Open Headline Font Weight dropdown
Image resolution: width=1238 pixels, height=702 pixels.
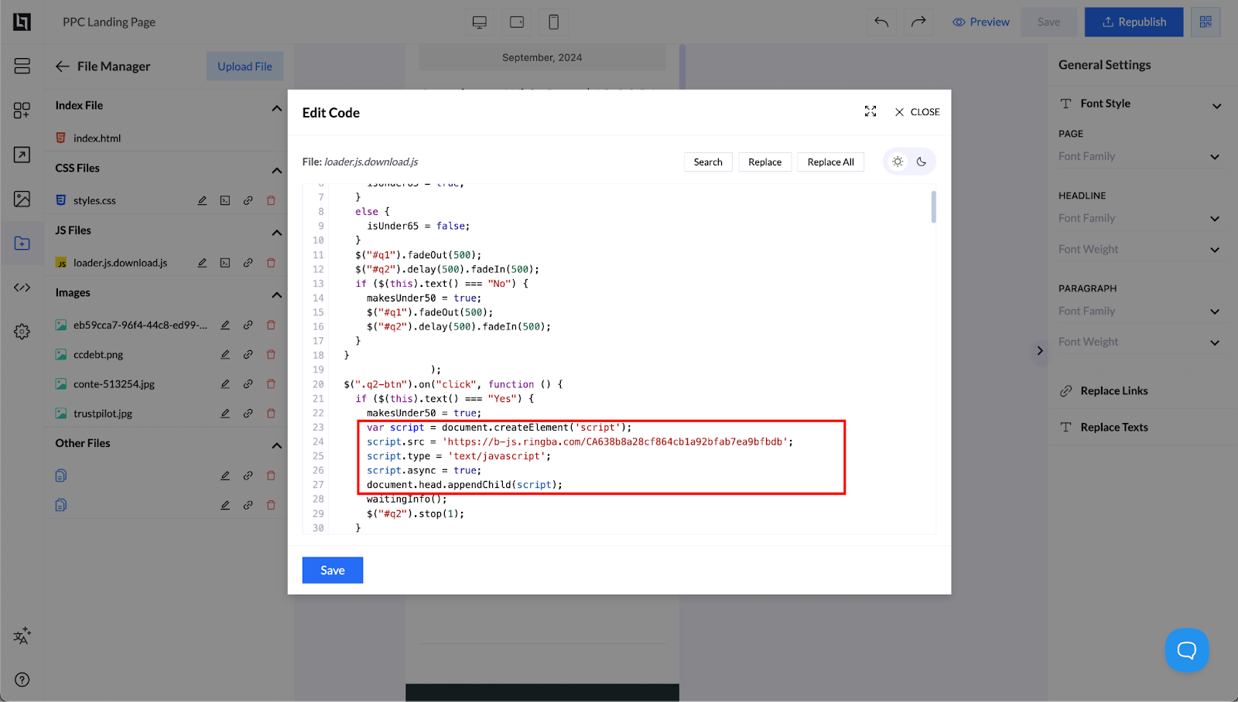pos(1141,249)
